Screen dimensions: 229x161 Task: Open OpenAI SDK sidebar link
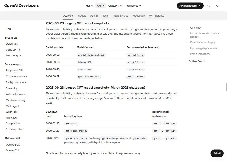point(13,145)
